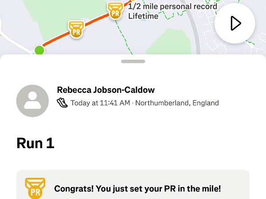
Task: Tap the PR medal in the congrats banner
Action: pos(35,188)
